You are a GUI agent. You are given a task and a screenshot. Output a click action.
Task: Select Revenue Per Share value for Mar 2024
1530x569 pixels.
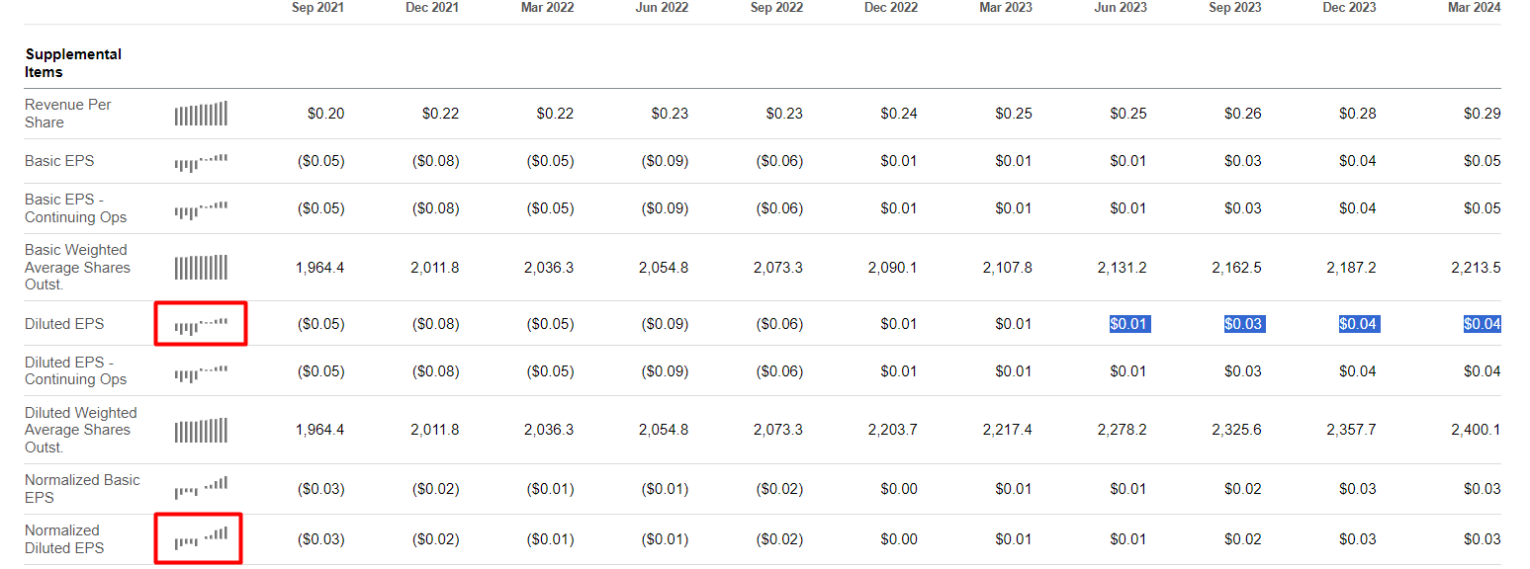click(1482, 114)
